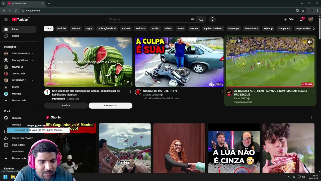Viewport: 321px width, 181px height.
Task: Show more filter chips with the right arrow
Action: tap(313, 29)
